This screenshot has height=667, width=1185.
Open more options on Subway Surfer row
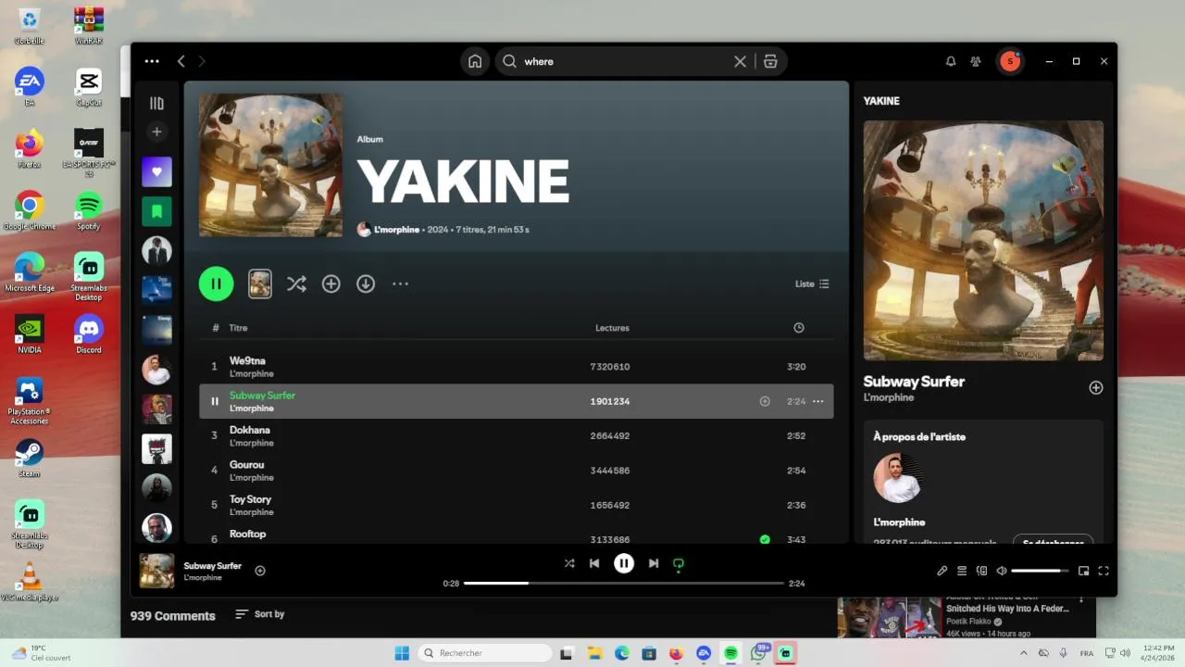(x=817, y=401)
